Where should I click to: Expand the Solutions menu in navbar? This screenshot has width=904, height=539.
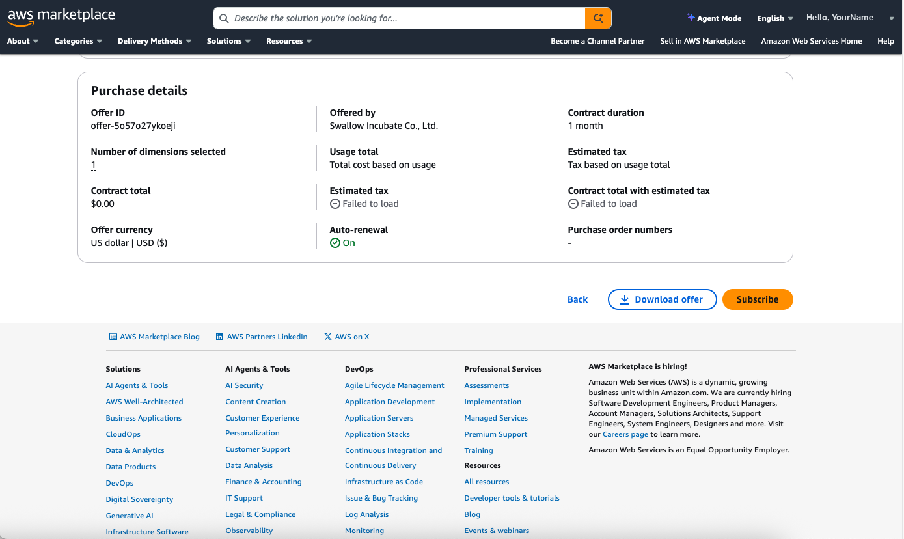tap(228, 41)
